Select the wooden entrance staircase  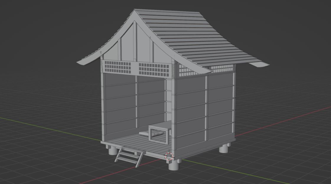129,157
